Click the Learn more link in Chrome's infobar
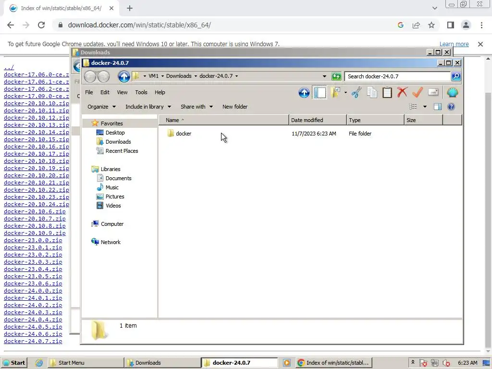 454,44
